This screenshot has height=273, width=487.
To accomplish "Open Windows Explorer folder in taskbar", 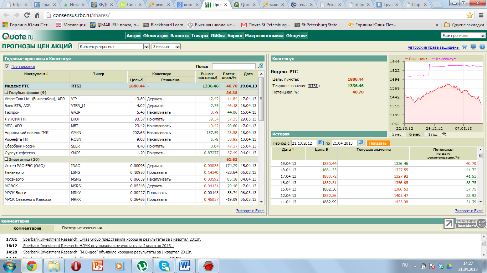I will [x=54, y=266].
